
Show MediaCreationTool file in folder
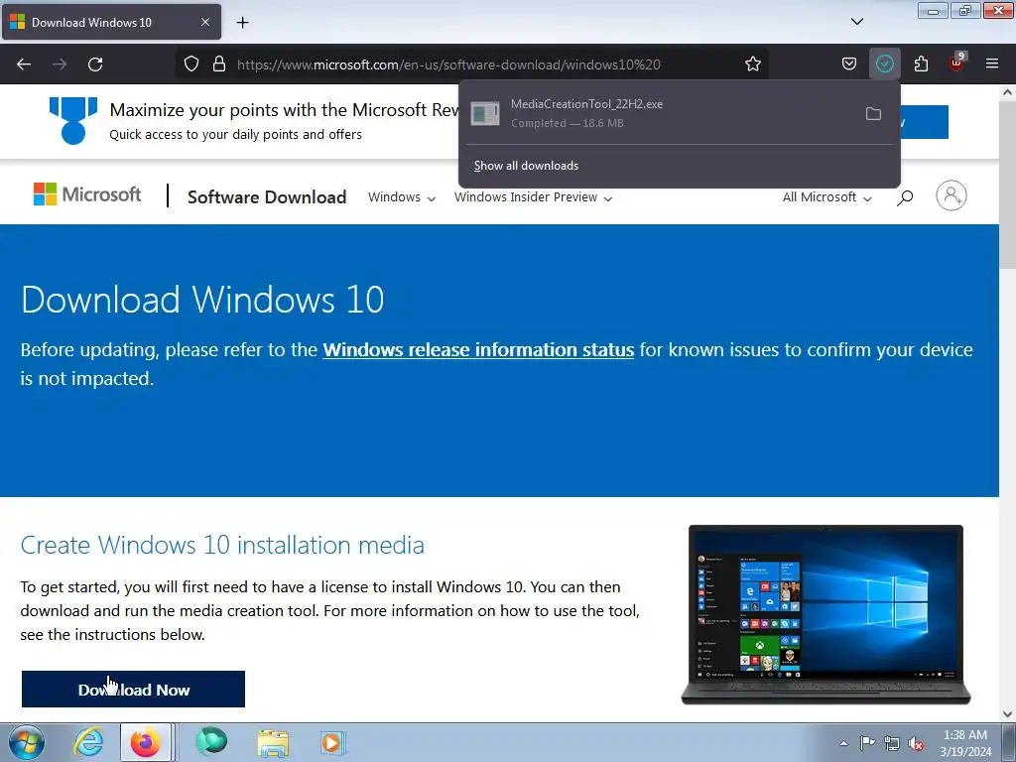point(873,113)
